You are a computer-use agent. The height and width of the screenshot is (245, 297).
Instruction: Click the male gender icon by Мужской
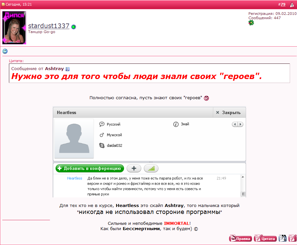click(102, 135)
